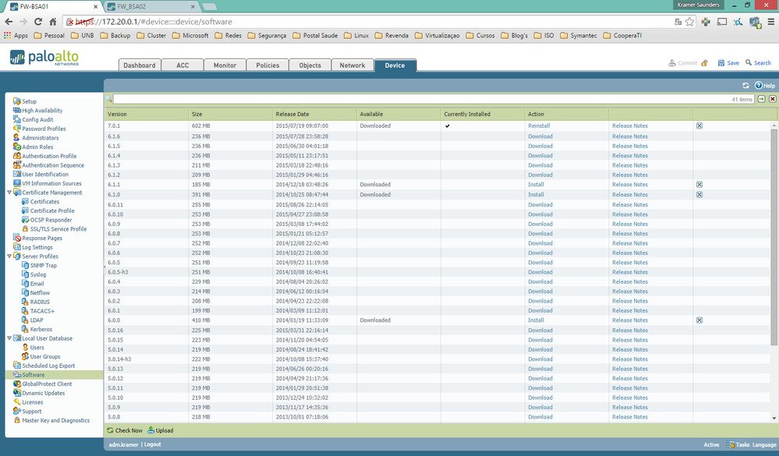Viewport: 779px width, 456px height.
Task: Click the refresh icon beside Help
Action: point(745,85)
